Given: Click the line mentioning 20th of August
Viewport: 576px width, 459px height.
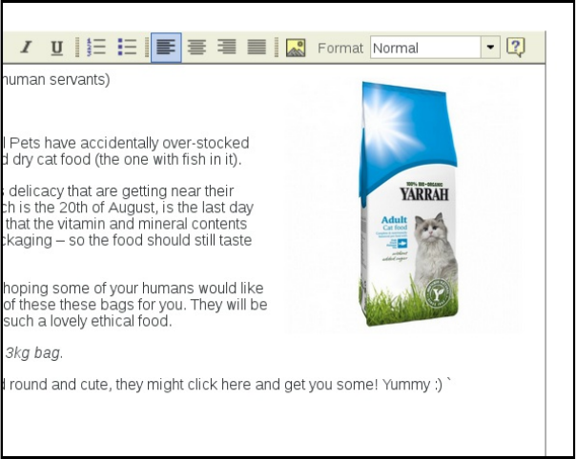Looking at the screenshot, I should [x=128, y=208].
